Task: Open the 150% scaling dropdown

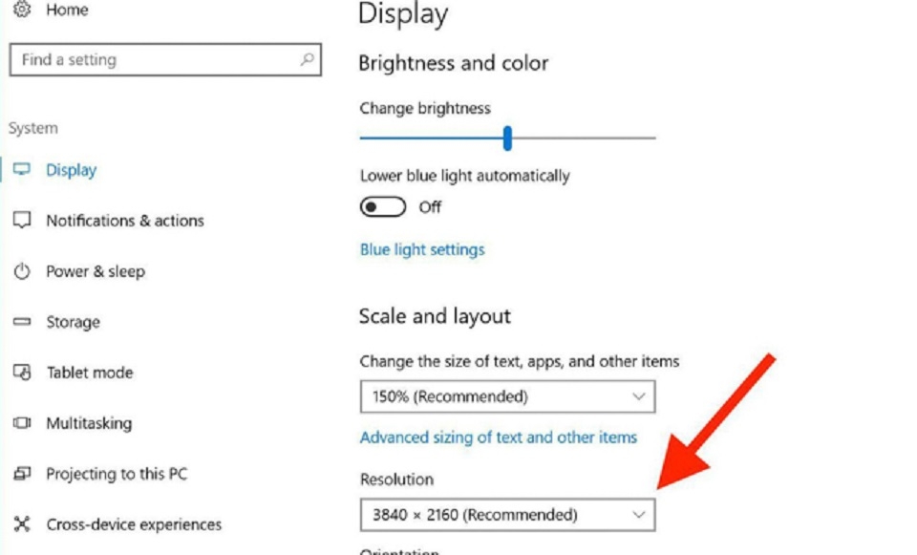Action: pyautogui.click(x=507, y=396)
